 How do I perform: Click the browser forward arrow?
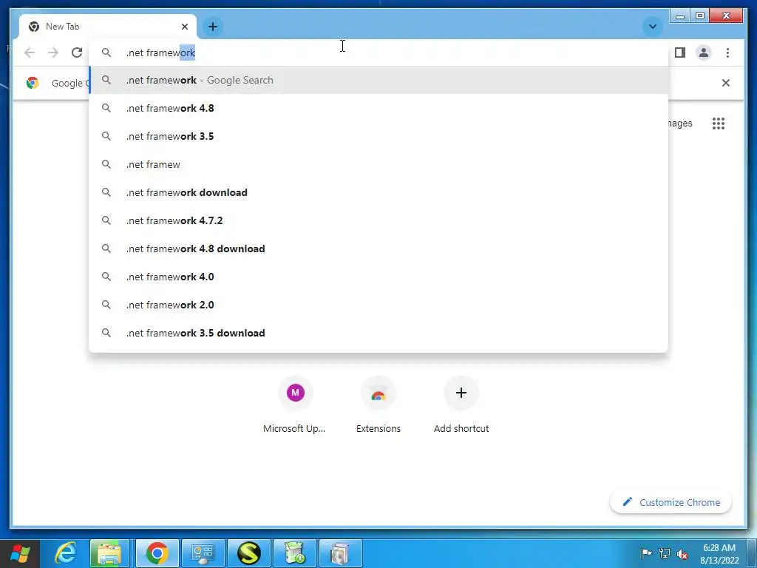[53, 53]
